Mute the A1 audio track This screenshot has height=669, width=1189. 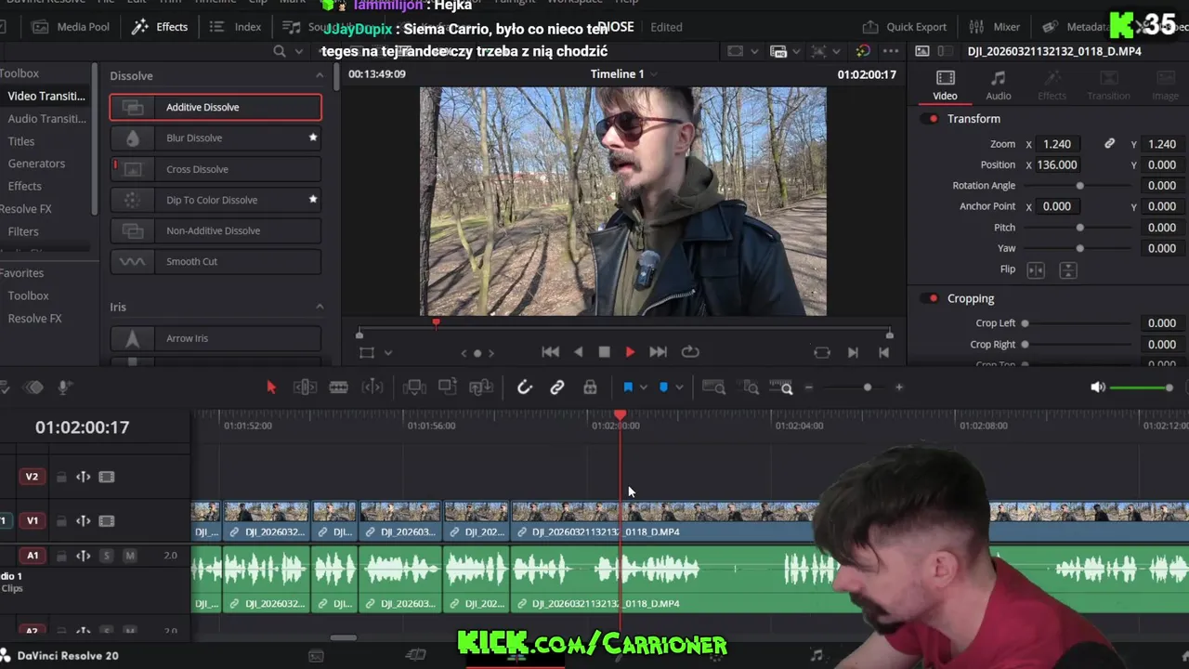[130, 556]
